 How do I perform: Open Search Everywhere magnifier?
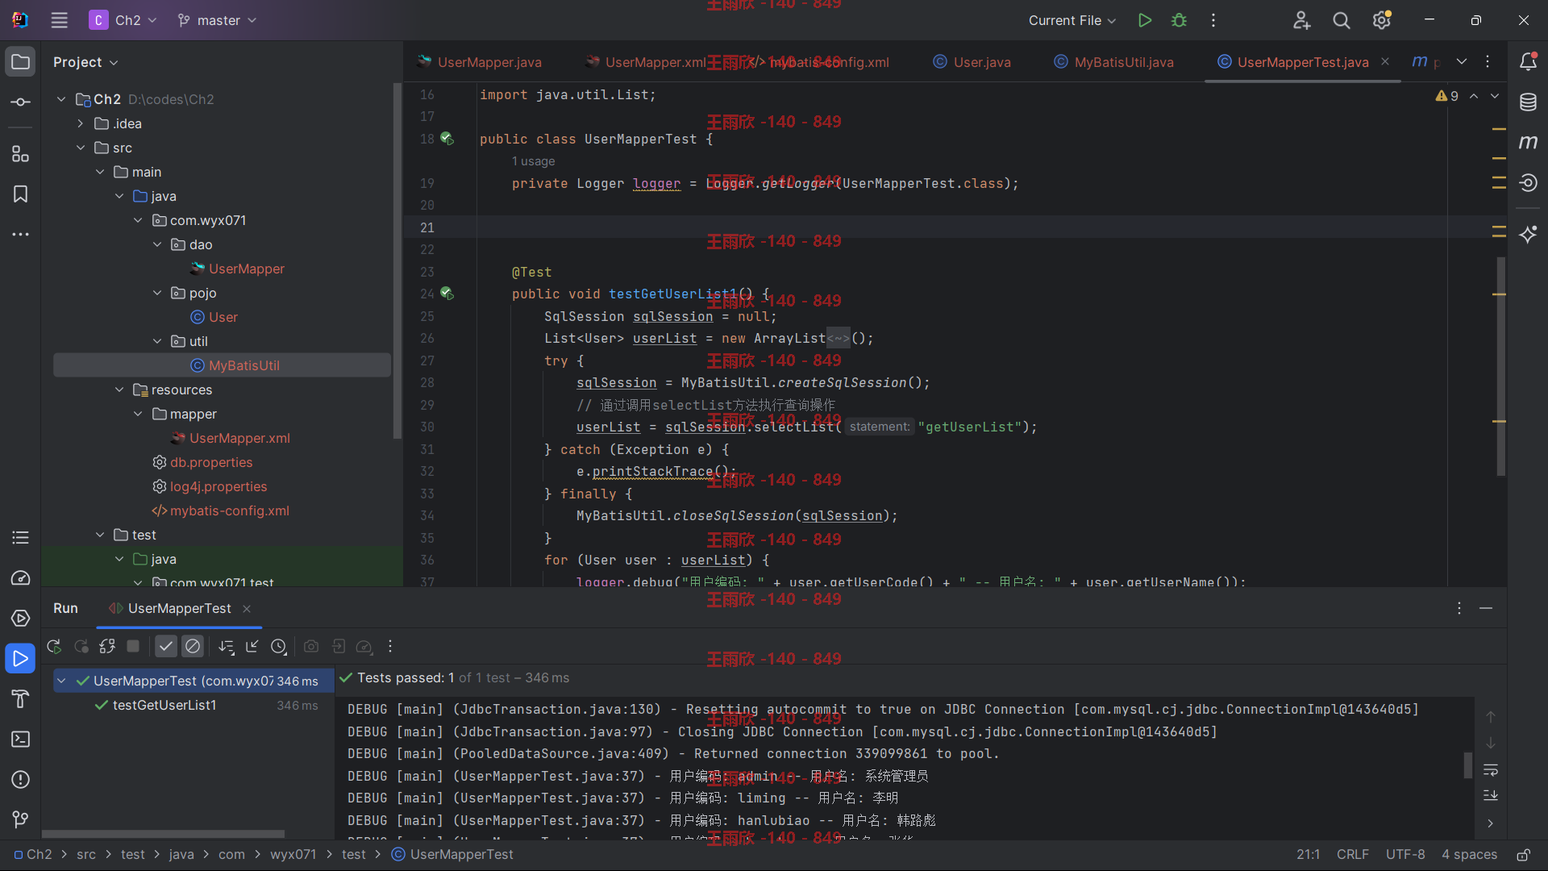(1342, 20)
